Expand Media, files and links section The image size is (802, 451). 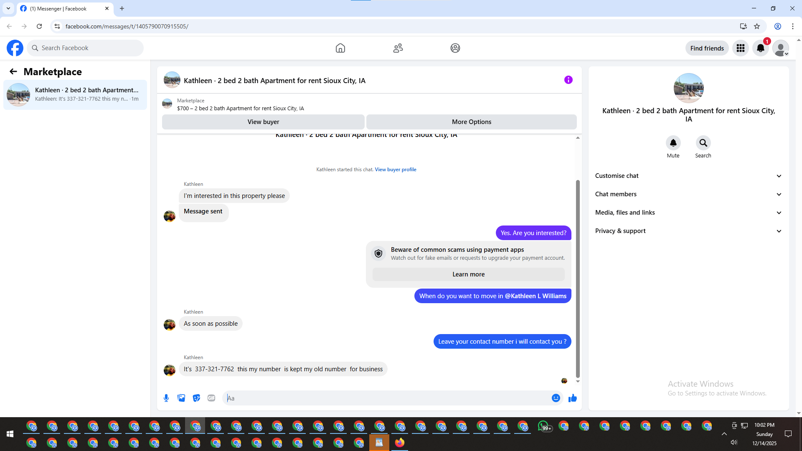(x=688, y=213)
